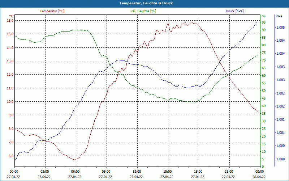Click the '75' humidity axis value
Viewport: 289px width, 181px height.
point(264,53)
